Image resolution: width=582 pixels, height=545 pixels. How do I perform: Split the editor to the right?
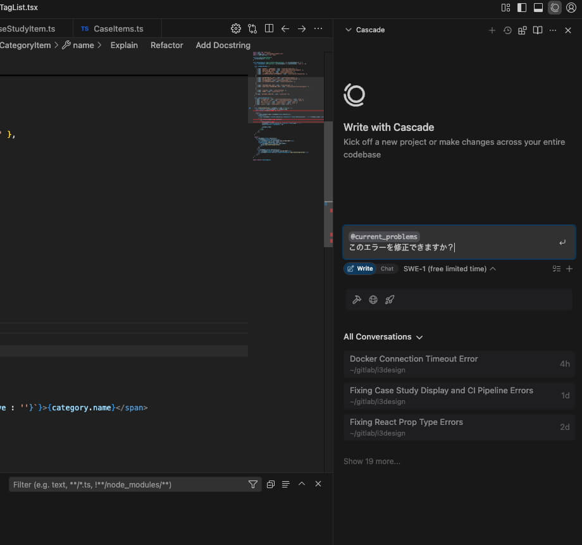269,28
